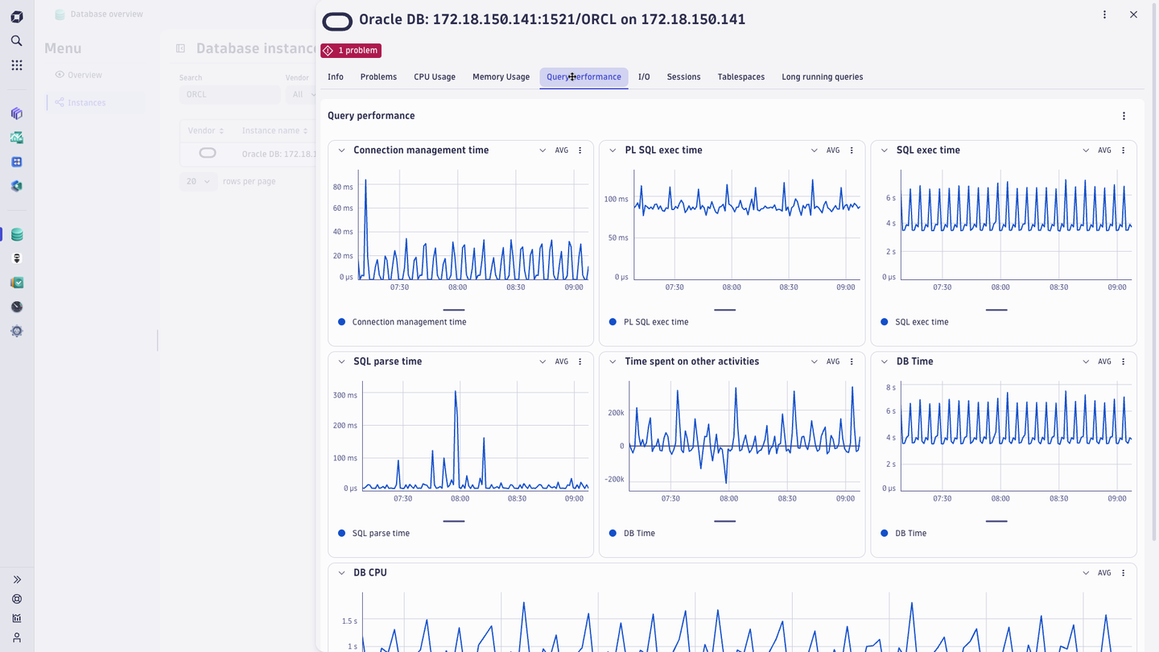Open the kebab menu of the Query performance panel
The height and width of the screenshot is (652, 1159).
1124,116
